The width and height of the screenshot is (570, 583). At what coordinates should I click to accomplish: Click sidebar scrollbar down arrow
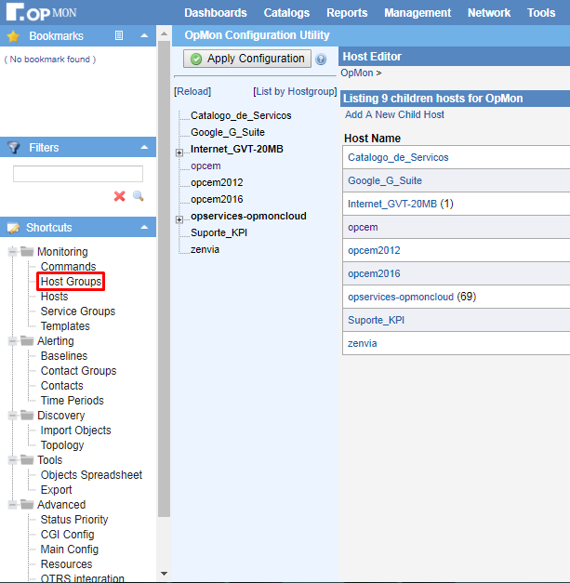tap(164, 574)
